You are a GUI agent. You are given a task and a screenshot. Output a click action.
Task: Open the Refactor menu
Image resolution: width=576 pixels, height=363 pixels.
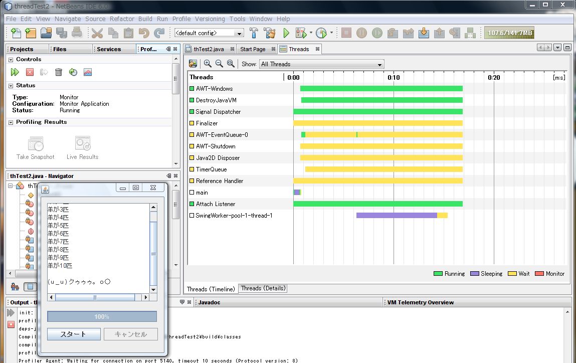122,19
